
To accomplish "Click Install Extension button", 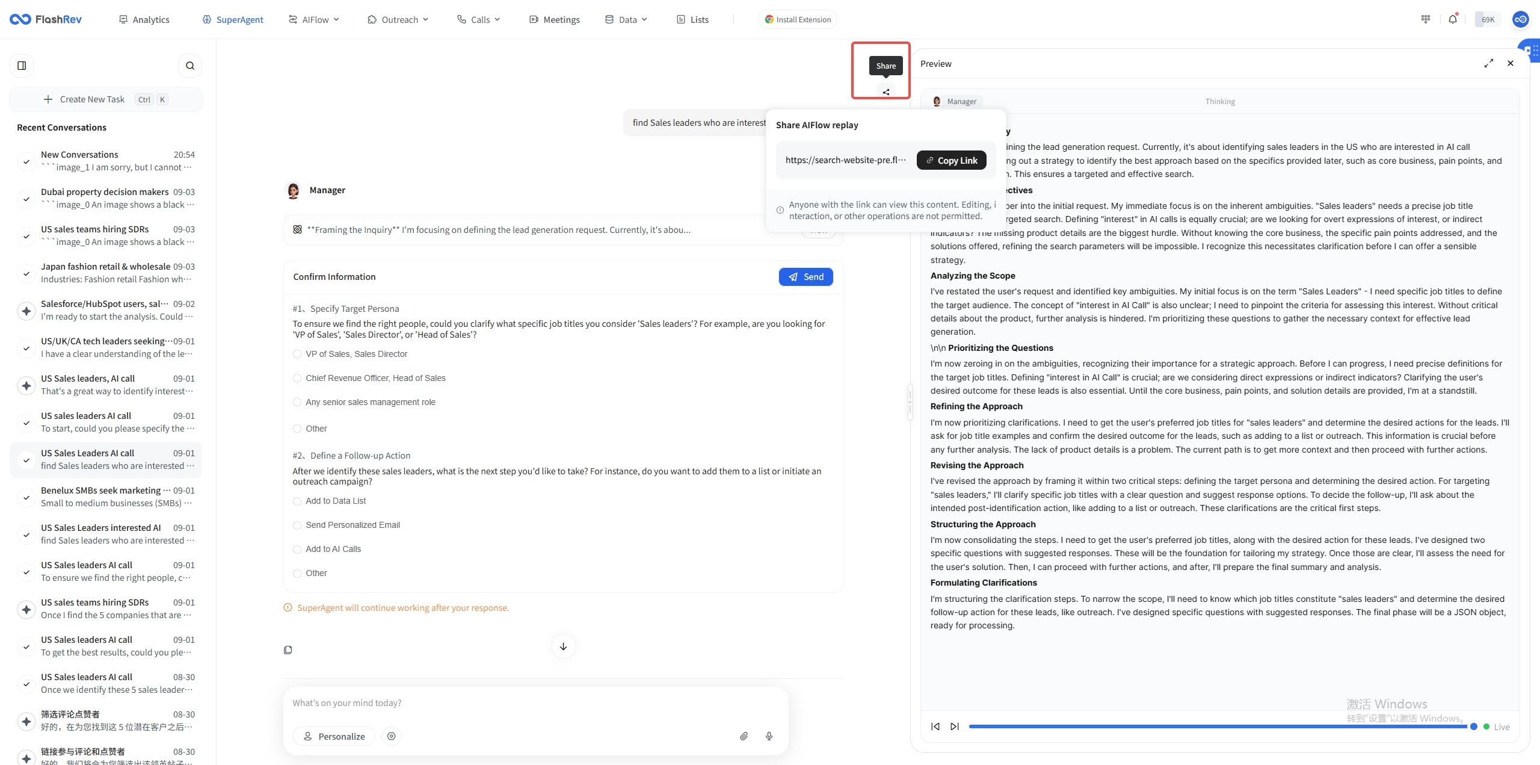I will 798,19.
